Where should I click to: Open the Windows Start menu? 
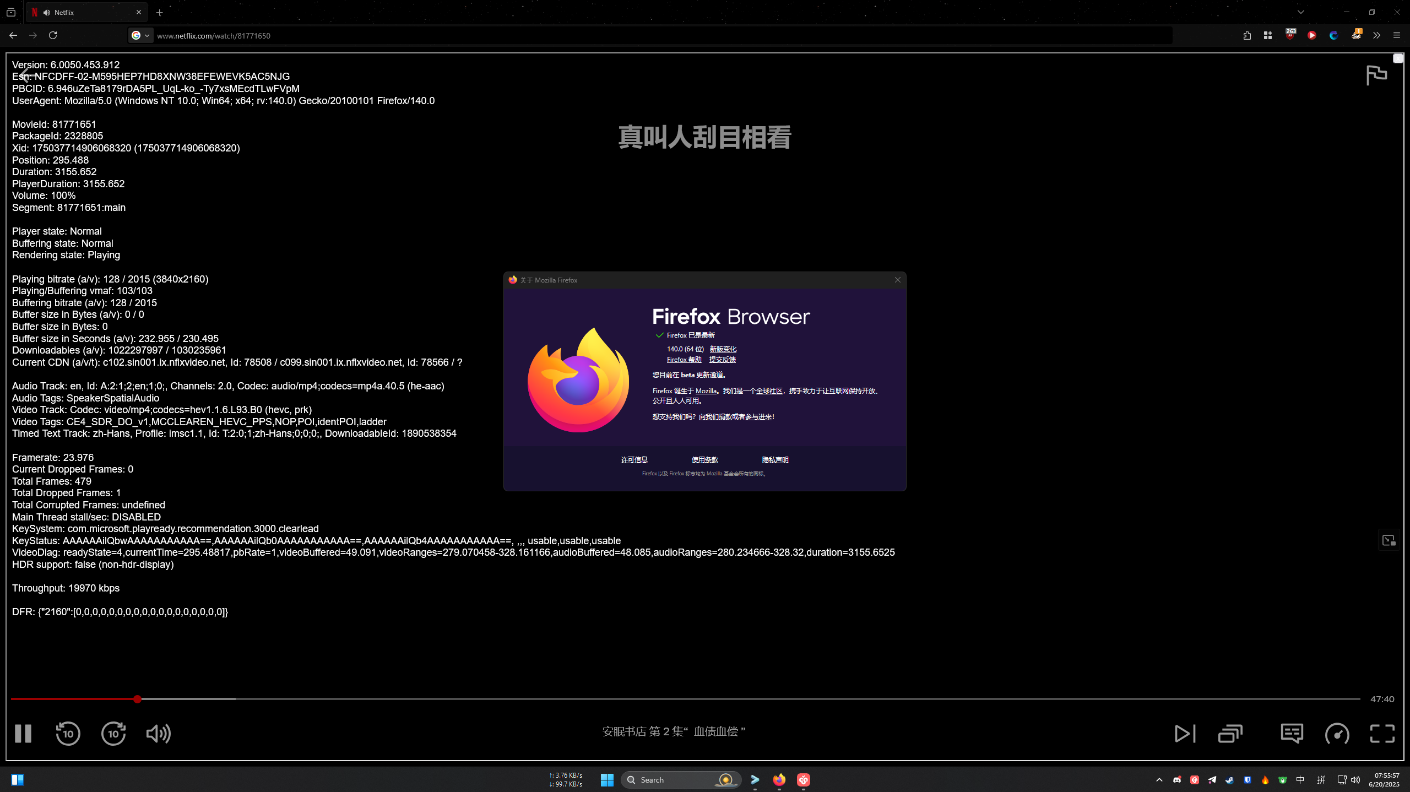[607, 780]
